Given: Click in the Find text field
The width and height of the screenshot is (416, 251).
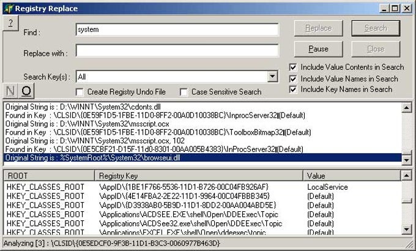Looking at the screenshot, I should (177, 29).
